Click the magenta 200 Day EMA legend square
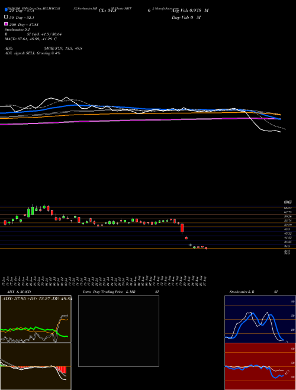 click(x=6, y=24)
